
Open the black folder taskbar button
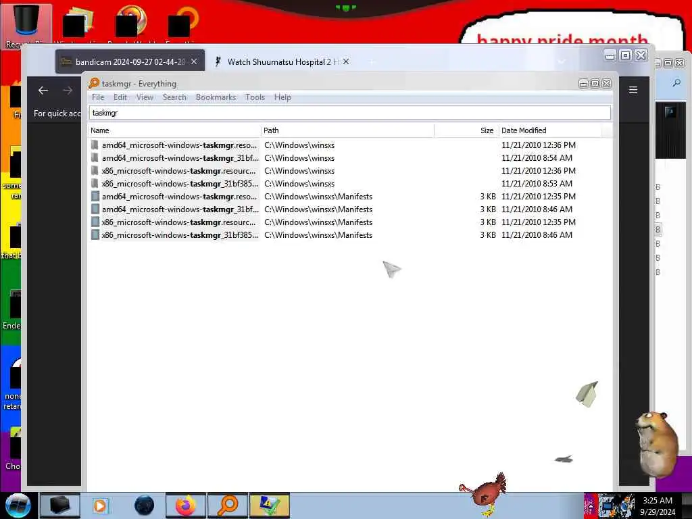(59, 505)
